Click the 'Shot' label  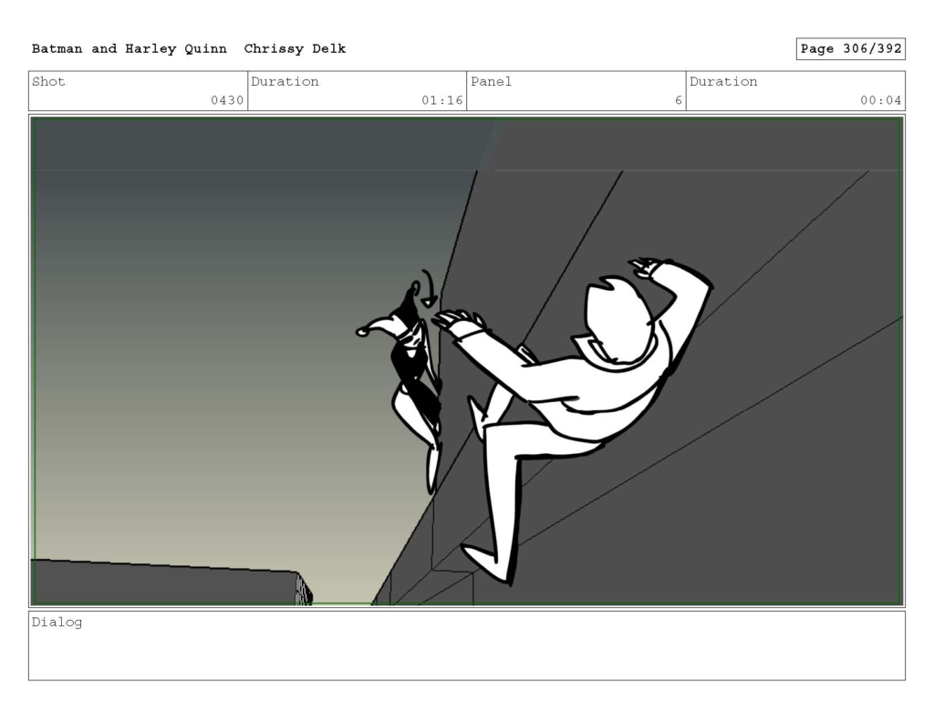48,81
